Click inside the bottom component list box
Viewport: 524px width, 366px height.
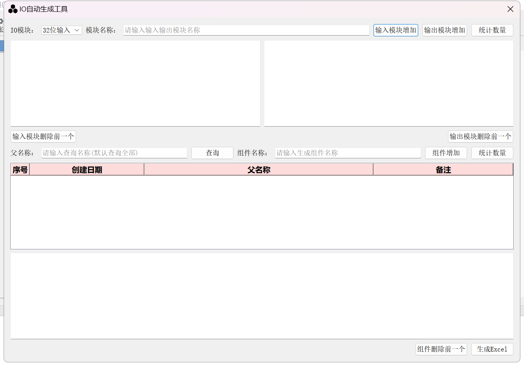click(x=262, y=296)
